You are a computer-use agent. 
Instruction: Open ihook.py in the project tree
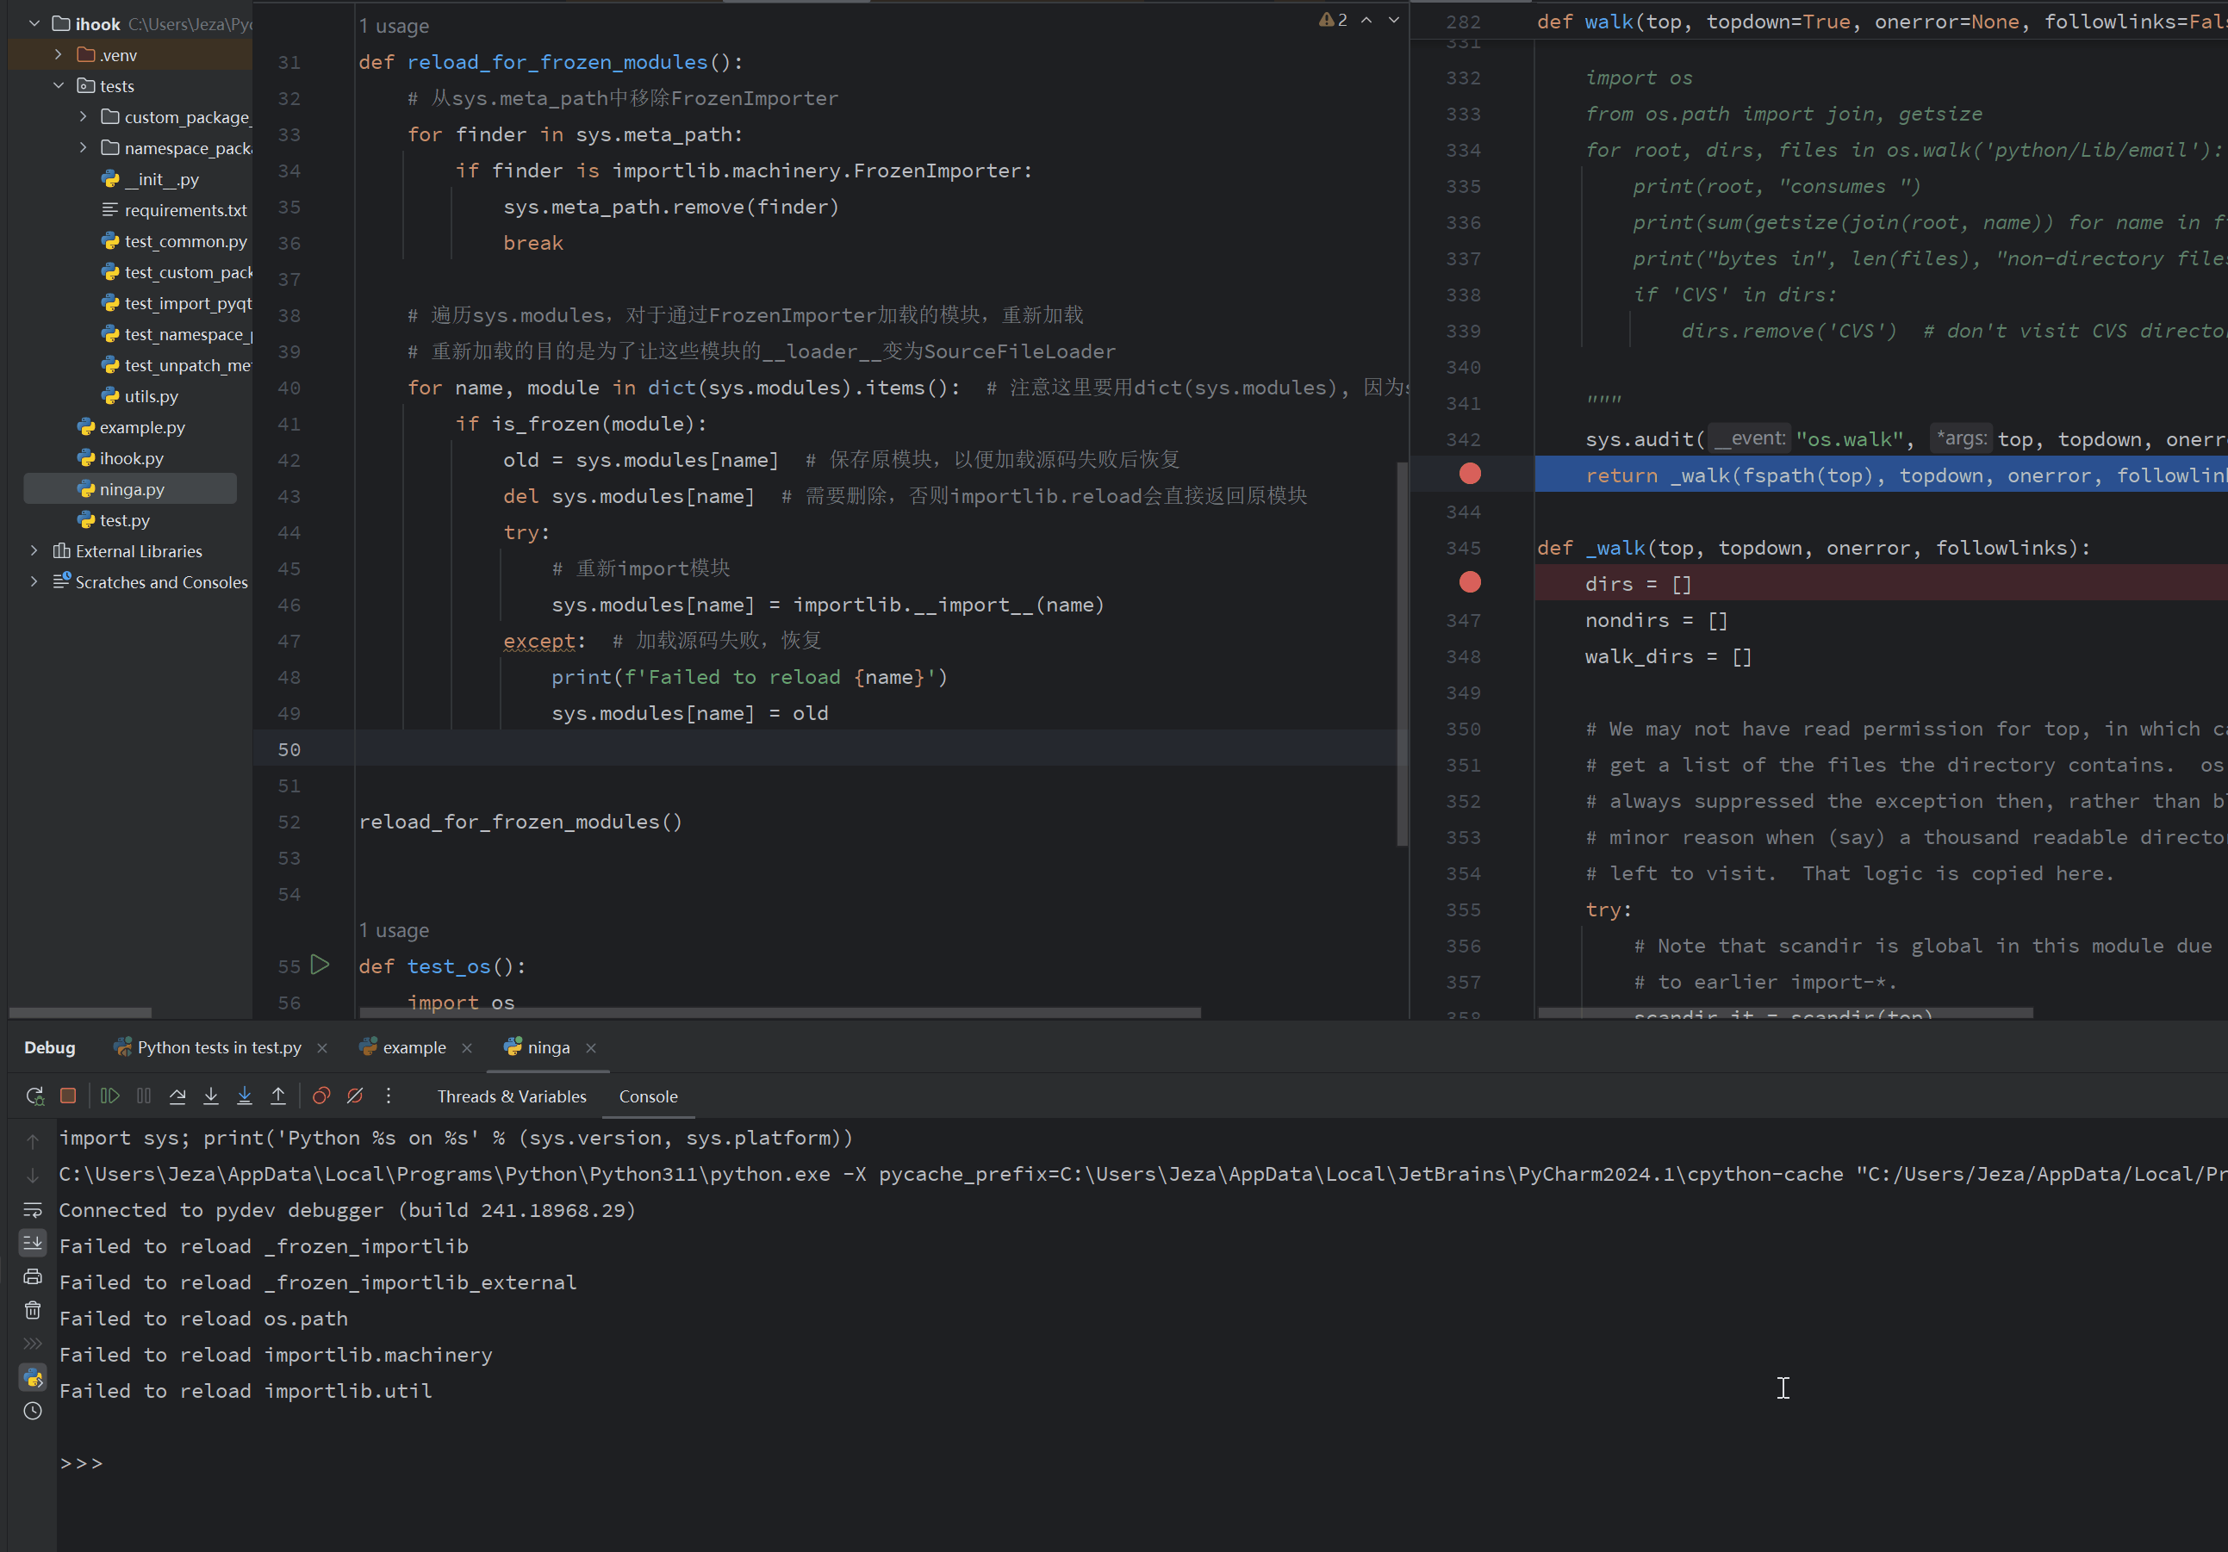pyautogui.click(x=132, y=458)
